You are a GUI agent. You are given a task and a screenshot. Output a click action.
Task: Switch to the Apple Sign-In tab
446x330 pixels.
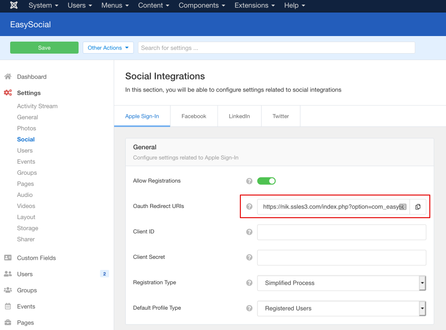pyautogui.click(x=142, y=116)
